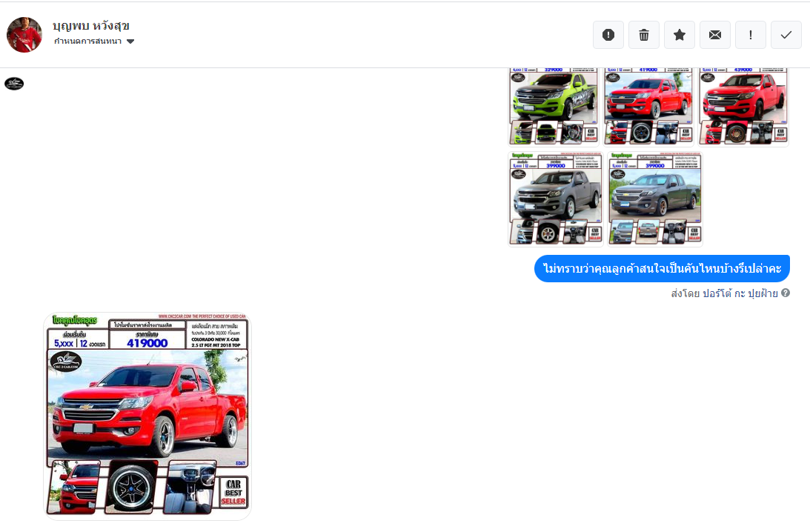
Task: Flag conversation with exclamation mark icon
Action: click(751, 35)
